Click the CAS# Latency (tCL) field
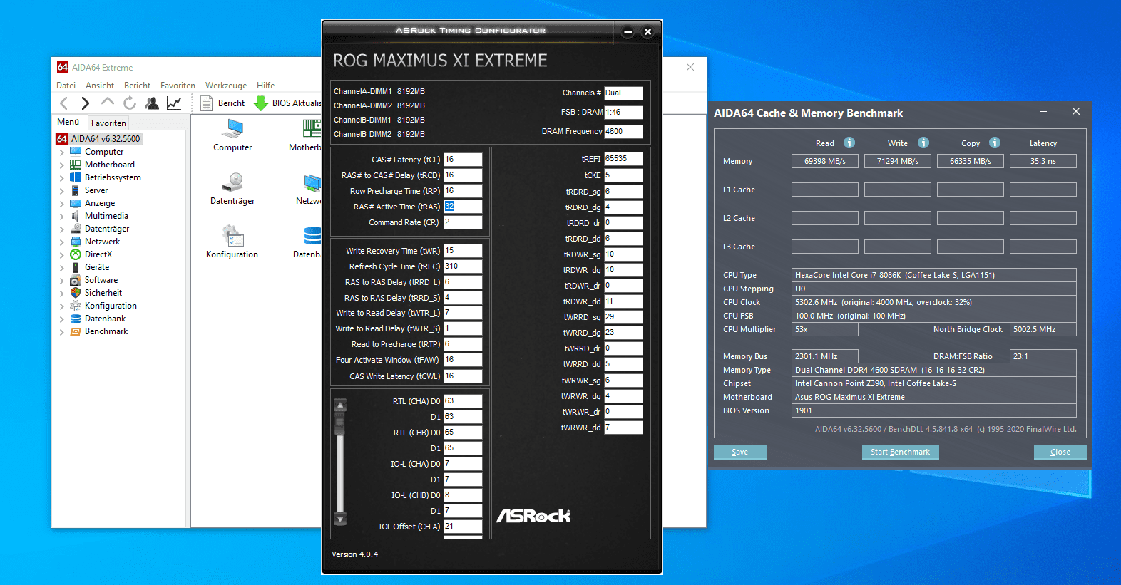 463,160
